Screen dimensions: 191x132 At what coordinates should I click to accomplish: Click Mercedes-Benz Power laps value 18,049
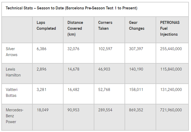pos(43,110)
